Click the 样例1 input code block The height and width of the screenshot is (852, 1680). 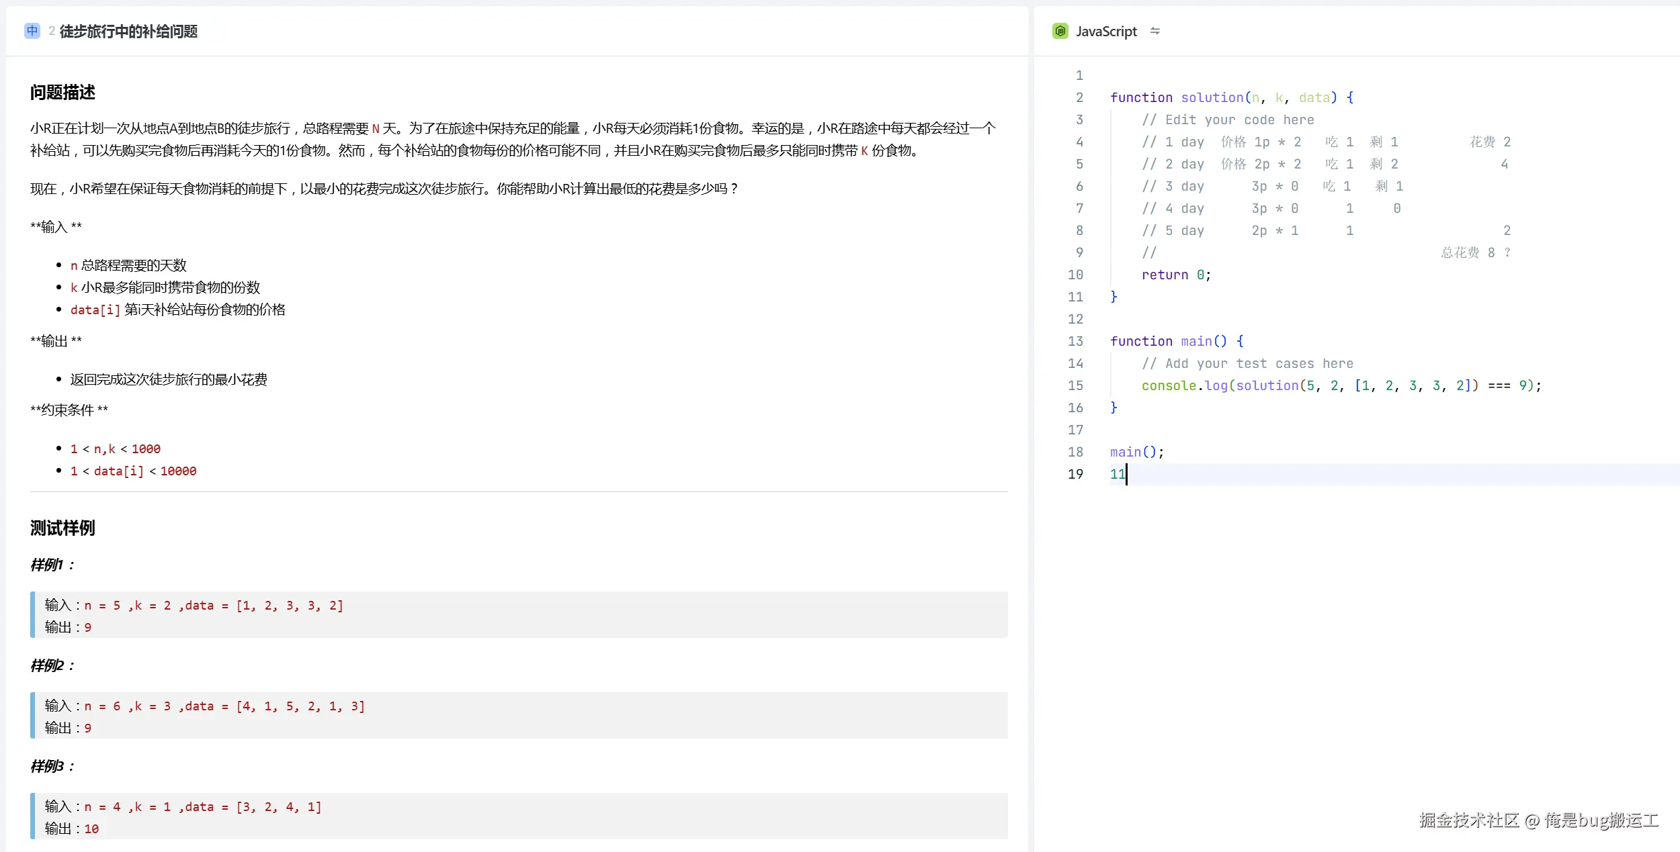[x=194, y=605]
